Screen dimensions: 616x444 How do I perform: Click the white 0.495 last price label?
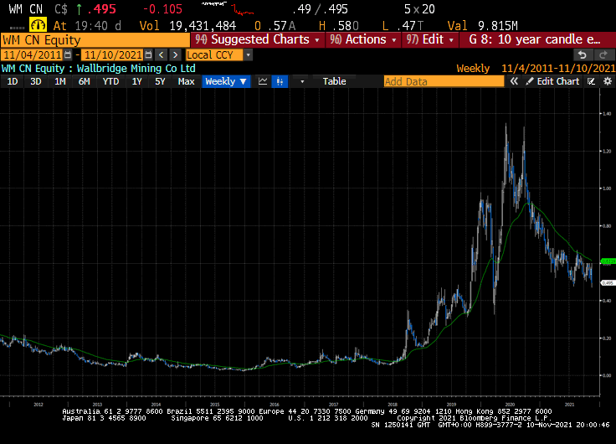(x=608, y=283)
